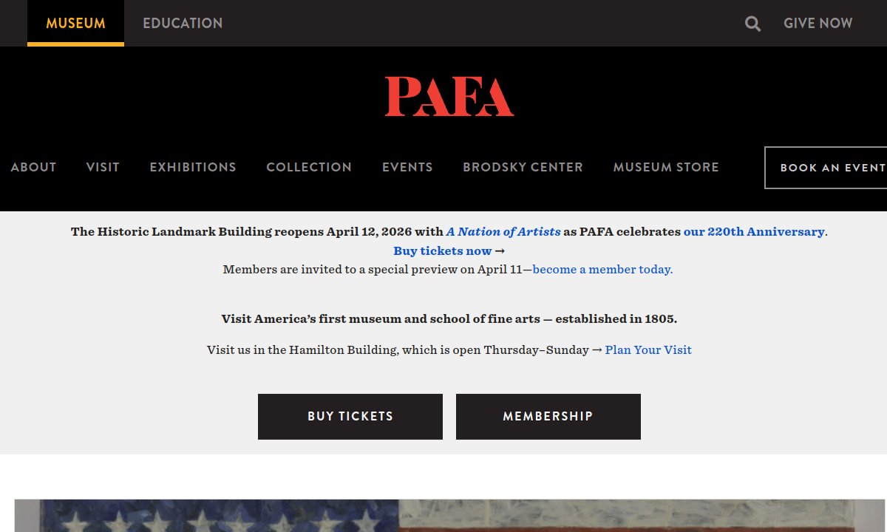Open the Visit menu
887x532 pixels.
tap(103, 167)
